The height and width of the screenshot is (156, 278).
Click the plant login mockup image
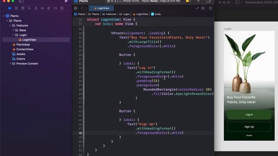coord(249,86)
